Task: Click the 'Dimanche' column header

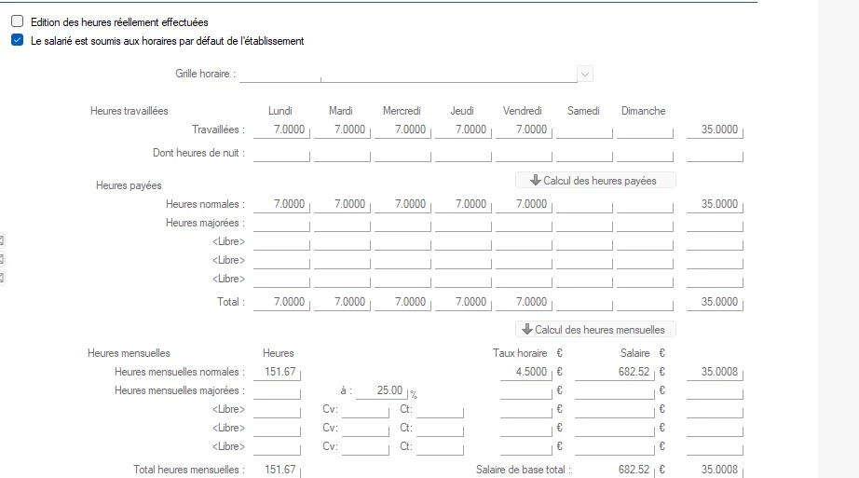Action: point(643,111)
